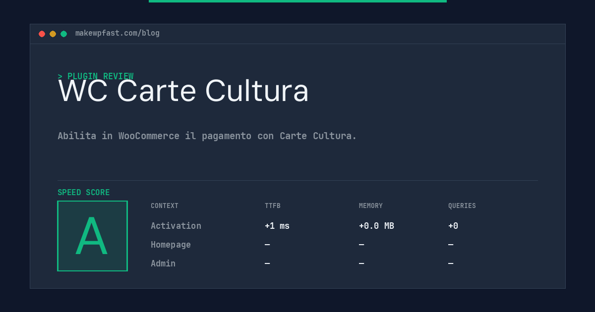Screen dimensions: 595x312
Task: Click the 'WC Carte Cultura' title
Action: tap(183, 91)
